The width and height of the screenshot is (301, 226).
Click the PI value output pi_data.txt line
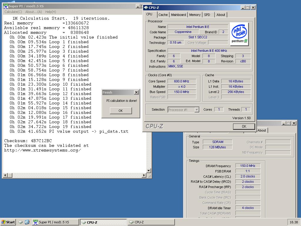[69, 132]
